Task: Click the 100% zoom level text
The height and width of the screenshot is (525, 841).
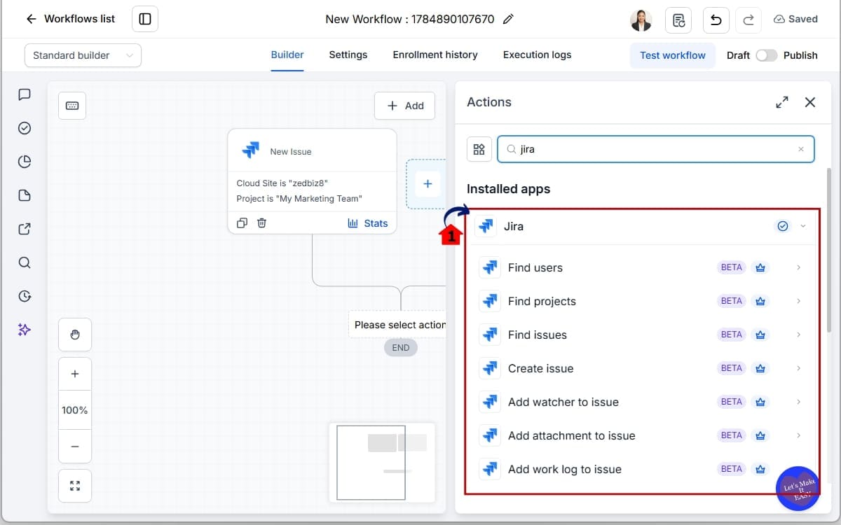Action: (x=75, y=410)
